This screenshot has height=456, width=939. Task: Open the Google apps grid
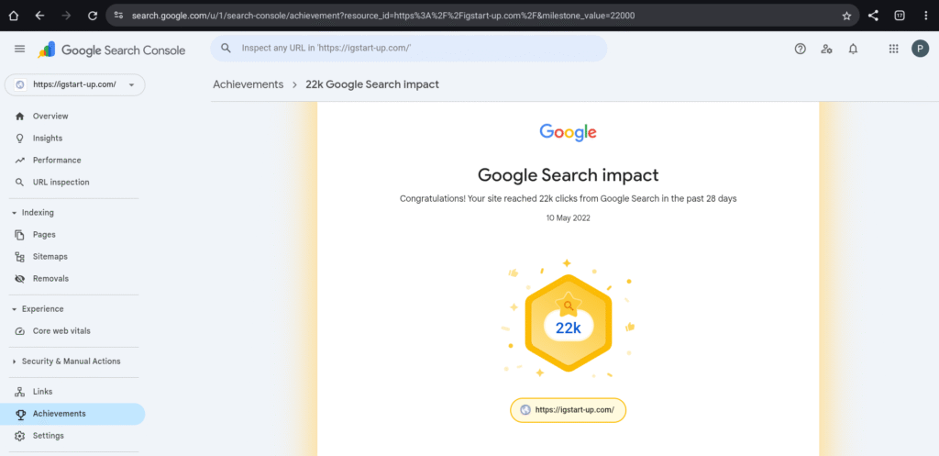893,50
